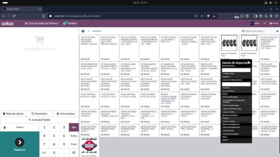Add DISCO DE FREIO VENTILADO FREMAX - BD1650
Screen dimensions: 280x157
tap(89, 48)
